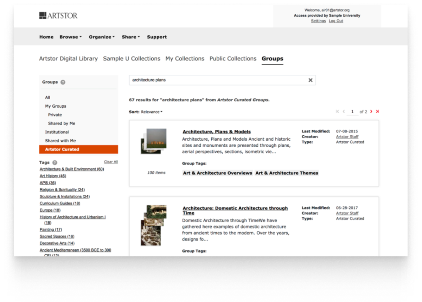Switch to the Sample U Collections tab

[x=132, y=59]
